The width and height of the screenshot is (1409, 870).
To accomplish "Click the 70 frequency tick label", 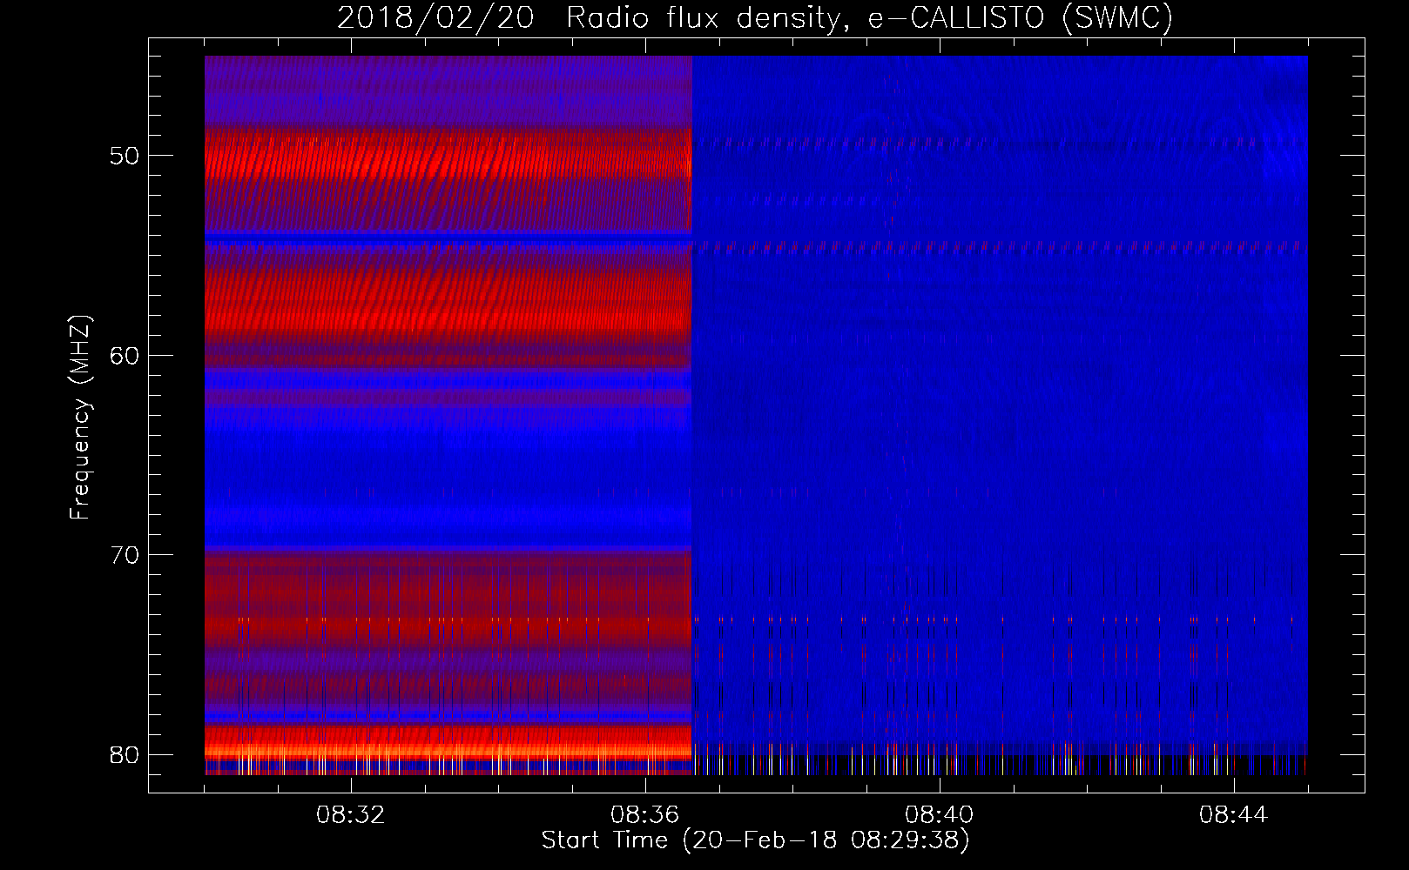I will (x=125, y=555).
